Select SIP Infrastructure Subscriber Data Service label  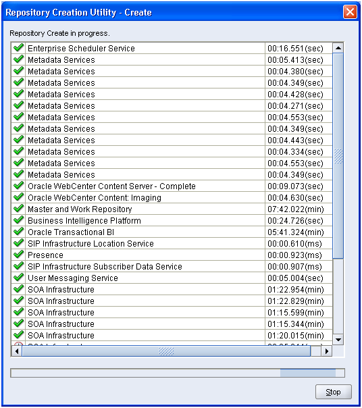point(105,266)
